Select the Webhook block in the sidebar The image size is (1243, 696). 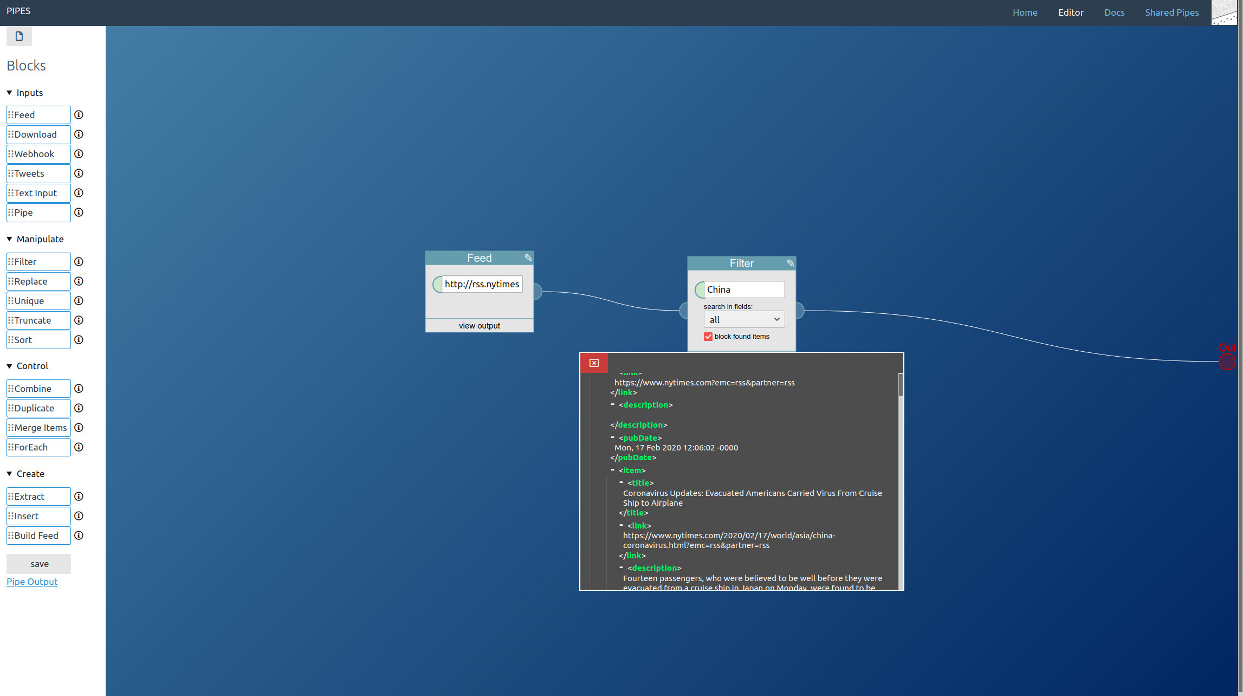38,154
